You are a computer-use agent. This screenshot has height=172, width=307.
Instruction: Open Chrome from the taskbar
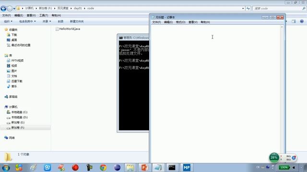pyautogui.click(x=103, y=168)
